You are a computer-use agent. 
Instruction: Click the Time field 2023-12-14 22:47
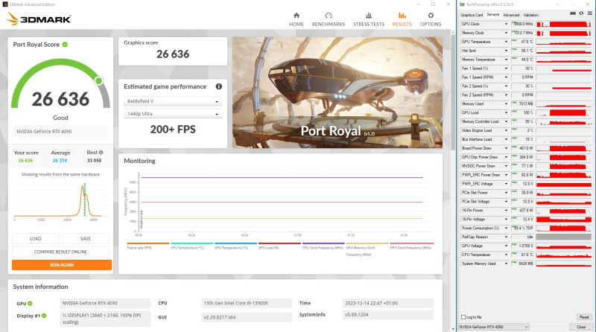(387, 303)
